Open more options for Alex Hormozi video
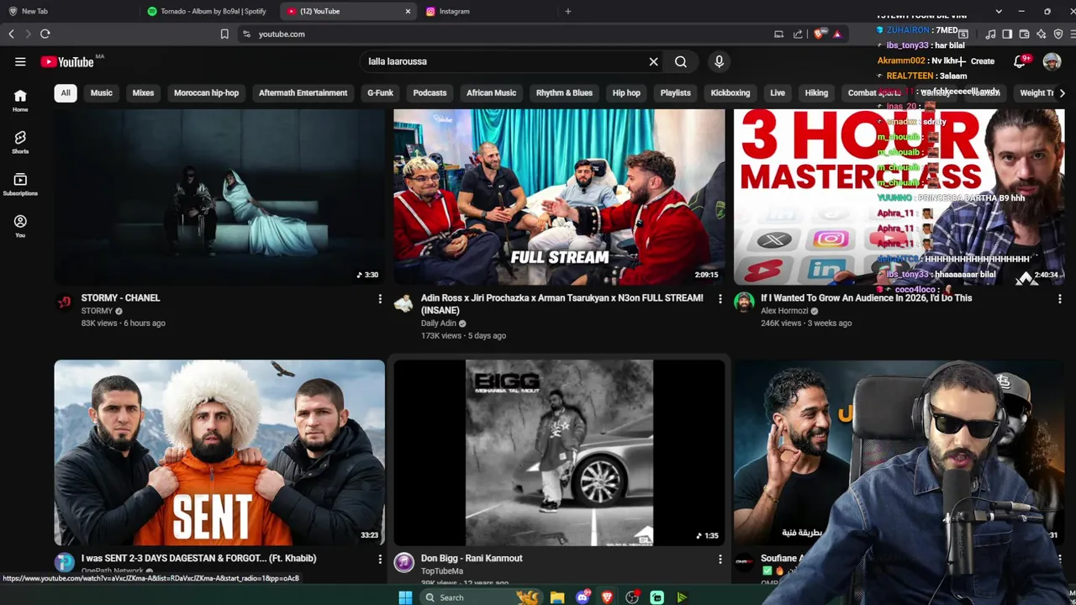Screen dimensions: 1076x605 (x=1059, y=299)
